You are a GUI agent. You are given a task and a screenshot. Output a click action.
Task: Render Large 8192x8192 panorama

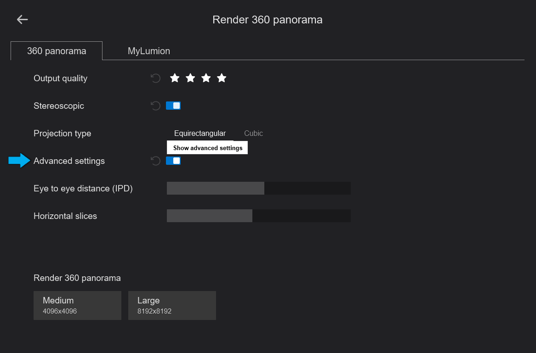tap(172, 305)
